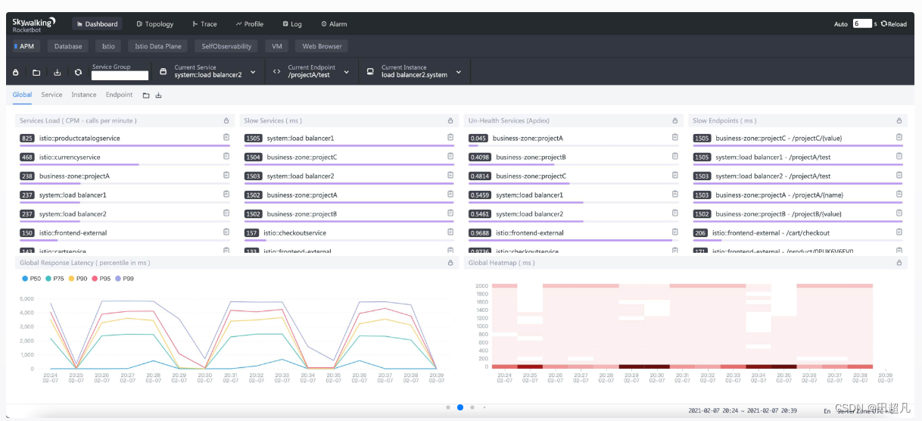Select the Global sub-tab
Screen dimensions: 922x421
pos(22,95)
